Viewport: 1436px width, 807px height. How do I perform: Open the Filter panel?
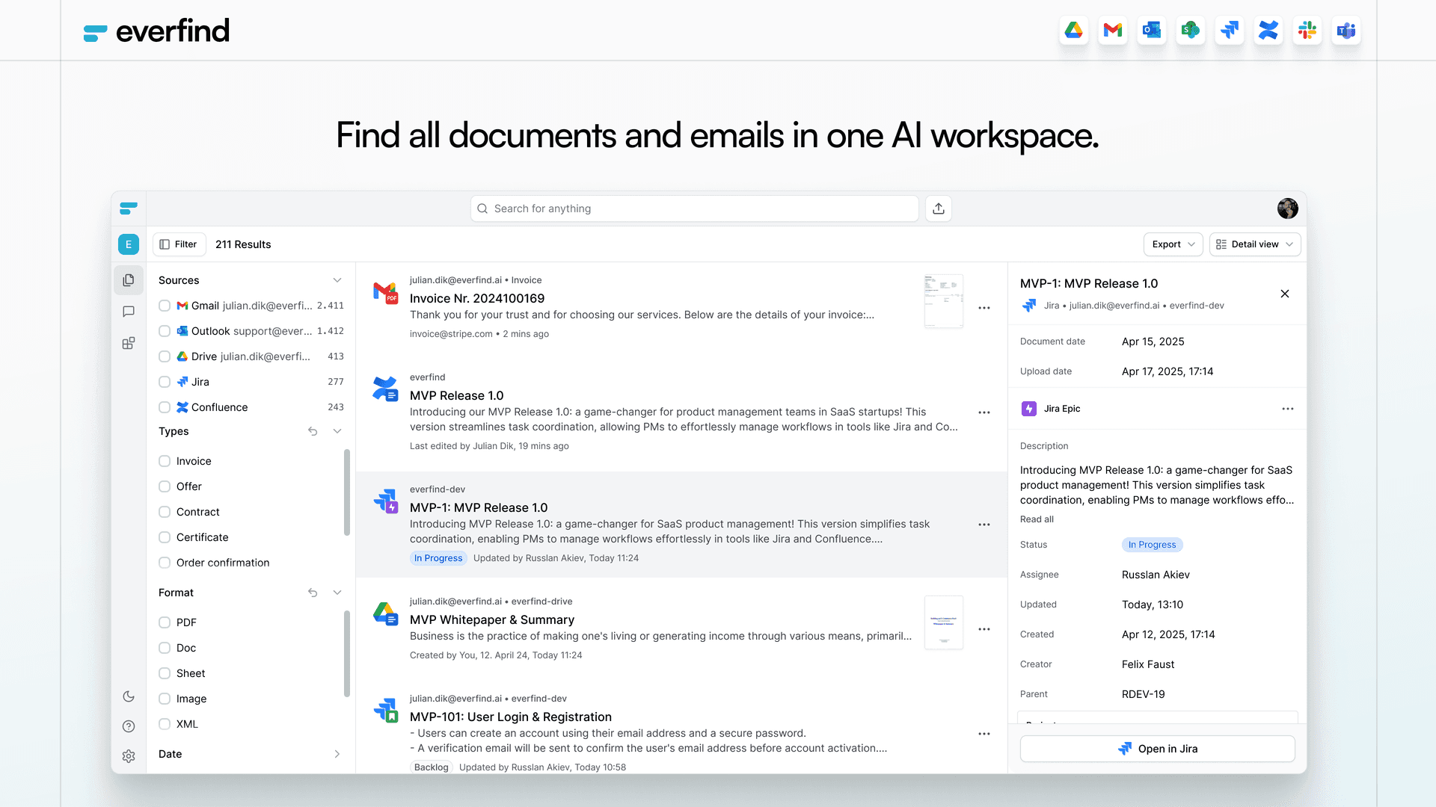pos(179,244)
